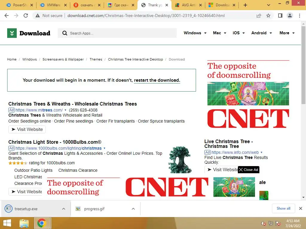This screenshot has height=229, width=306.
Task: Click Visit Website under 1000Bulbs ad
Action: point(25,192)
